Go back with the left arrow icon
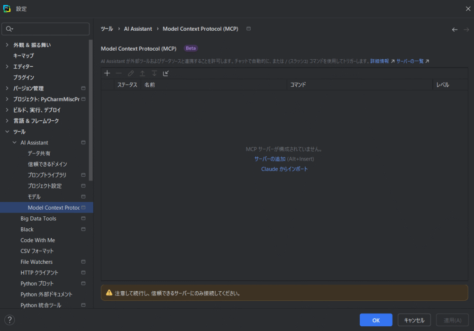 (455, 30)
